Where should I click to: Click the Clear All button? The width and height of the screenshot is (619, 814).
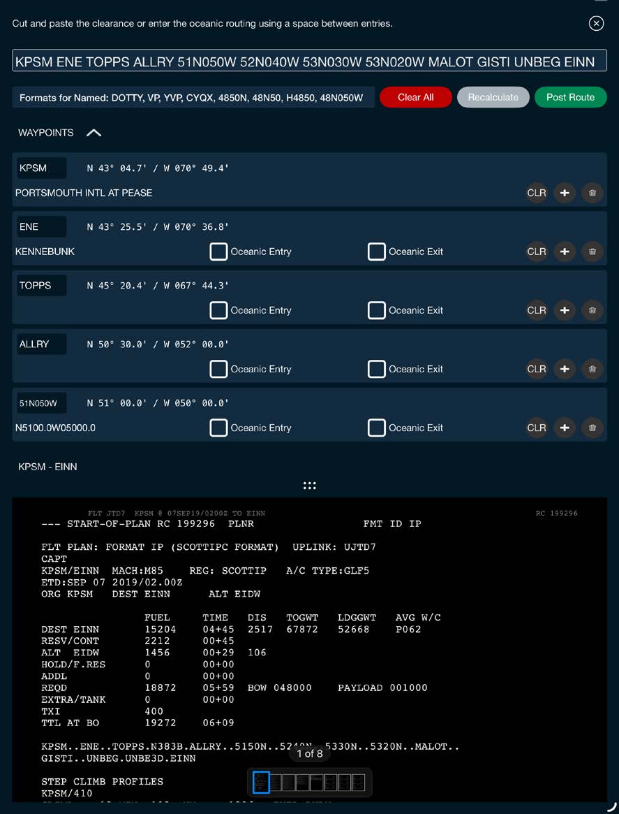[416, 97]
